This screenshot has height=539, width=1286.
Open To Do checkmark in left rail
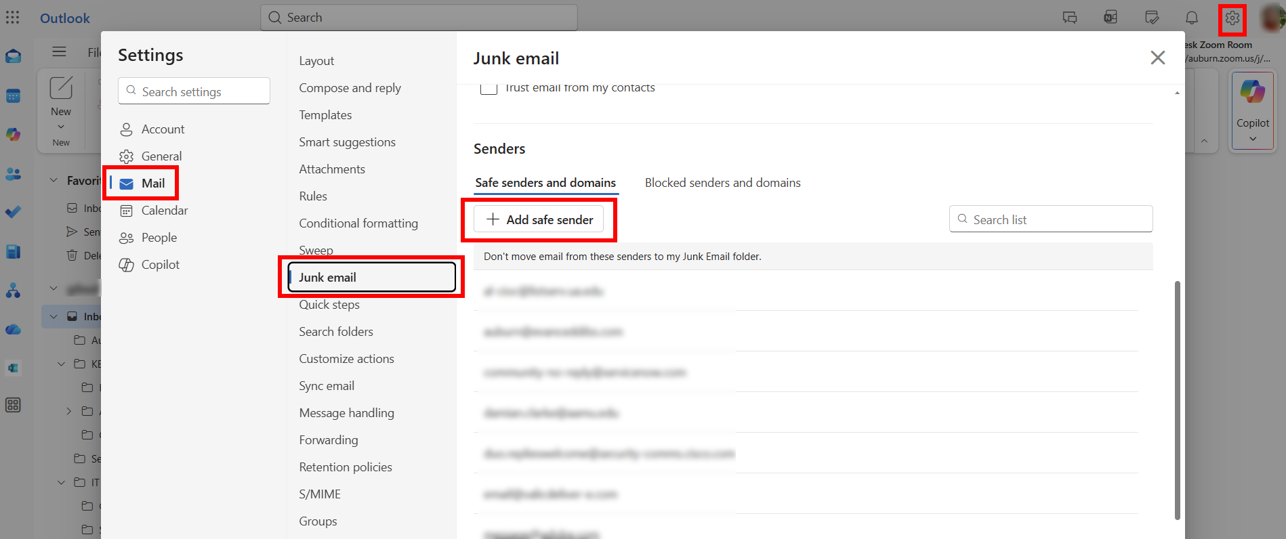(13, 212)
